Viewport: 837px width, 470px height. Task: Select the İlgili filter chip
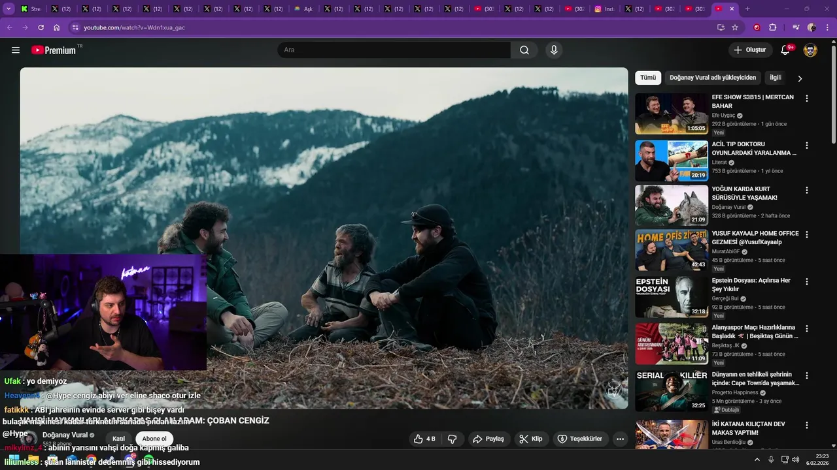coord(776,78)
